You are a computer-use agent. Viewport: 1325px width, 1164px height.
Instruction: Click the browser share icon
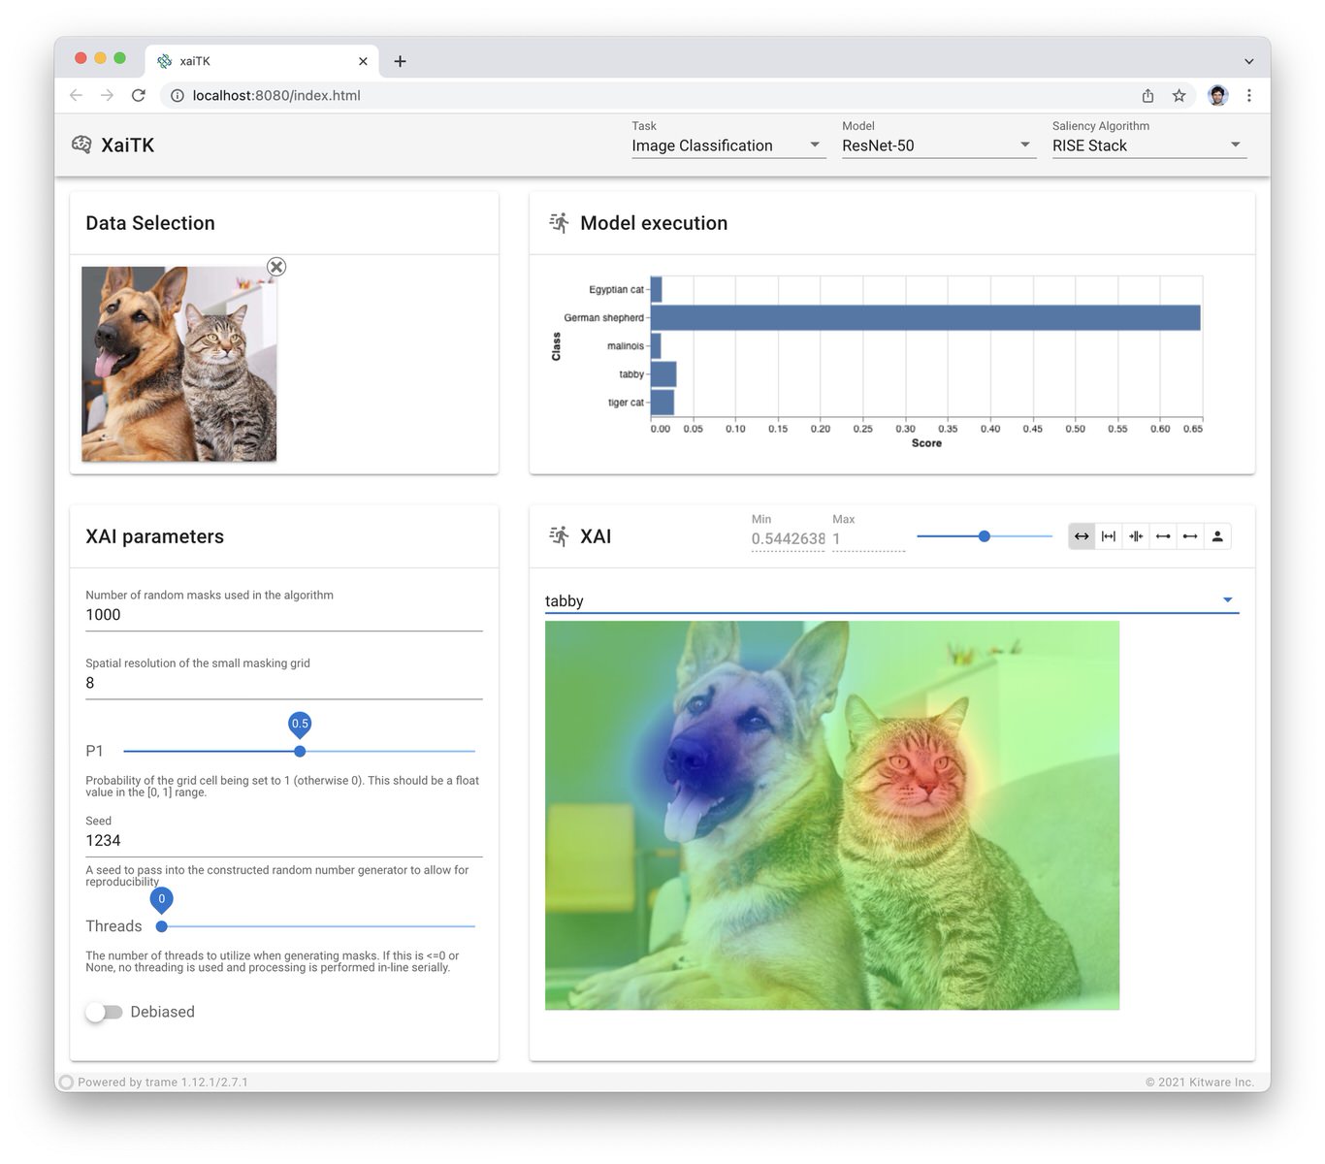[x=1147, y=95]
